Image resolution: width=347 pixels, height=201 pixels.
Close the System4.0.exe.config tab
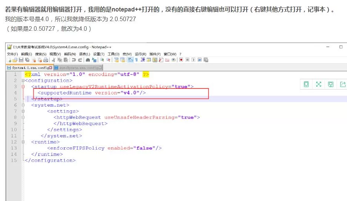pyautogui.click(x=50, y=68)
